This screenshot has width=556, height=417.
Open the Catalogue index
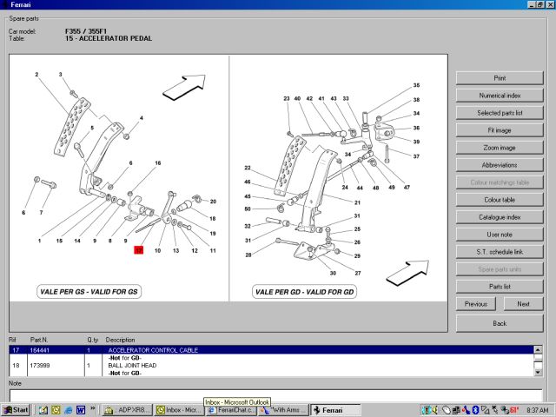click(500, 217)
